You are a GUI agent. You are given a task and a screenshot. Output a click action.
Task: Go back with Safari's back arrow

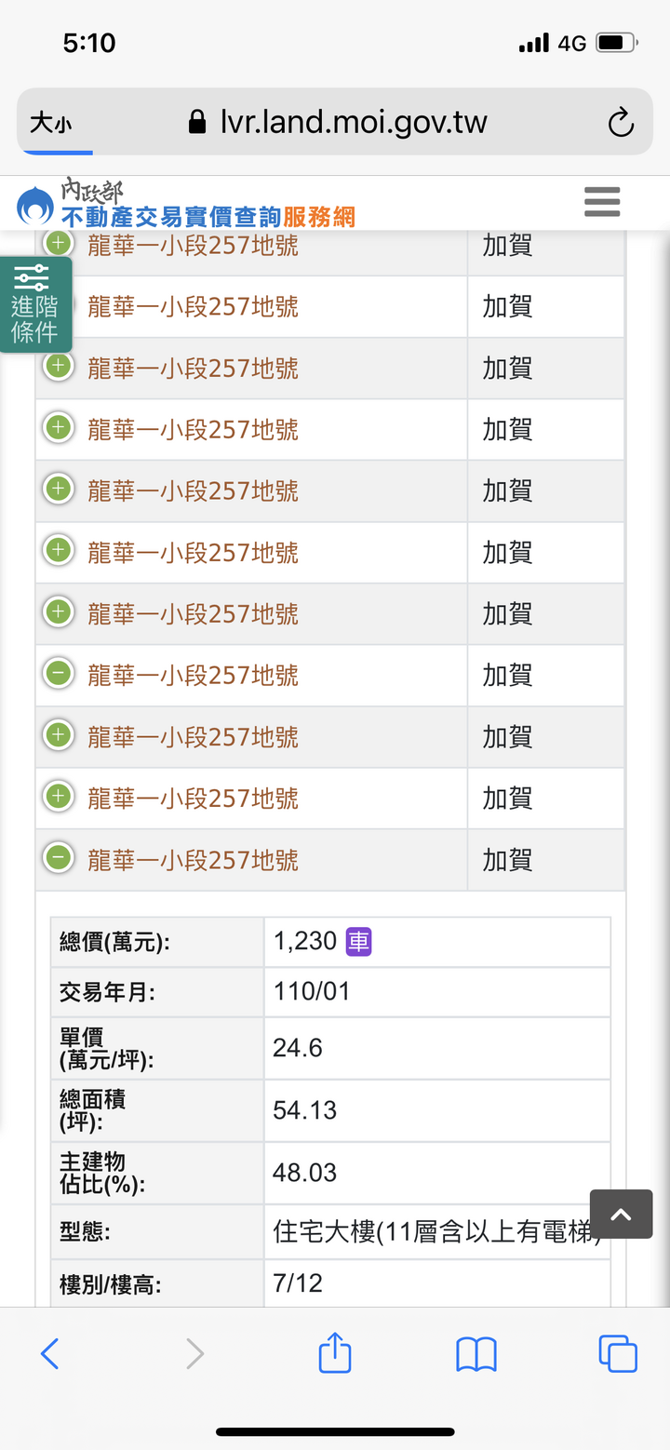tap(50, 1353)
